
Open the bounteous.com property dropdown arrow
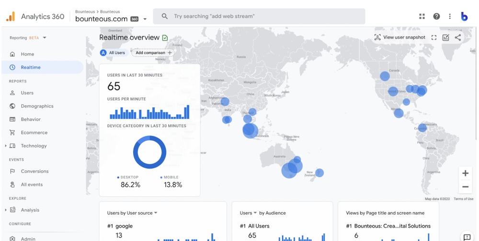click(x=145, y=19)
